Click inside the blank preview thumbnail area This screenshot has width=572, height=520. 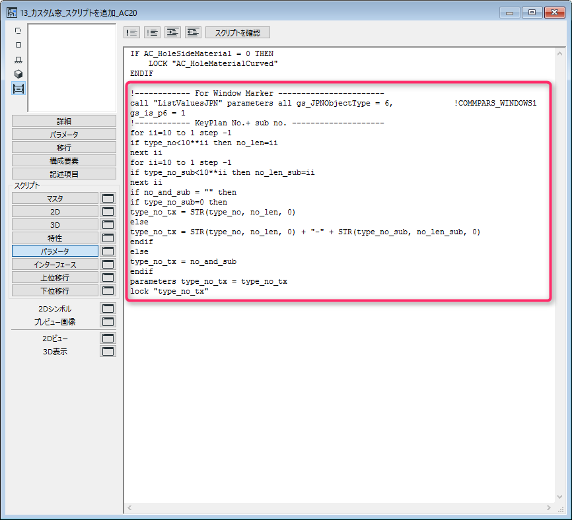click(x=72, y=68)
